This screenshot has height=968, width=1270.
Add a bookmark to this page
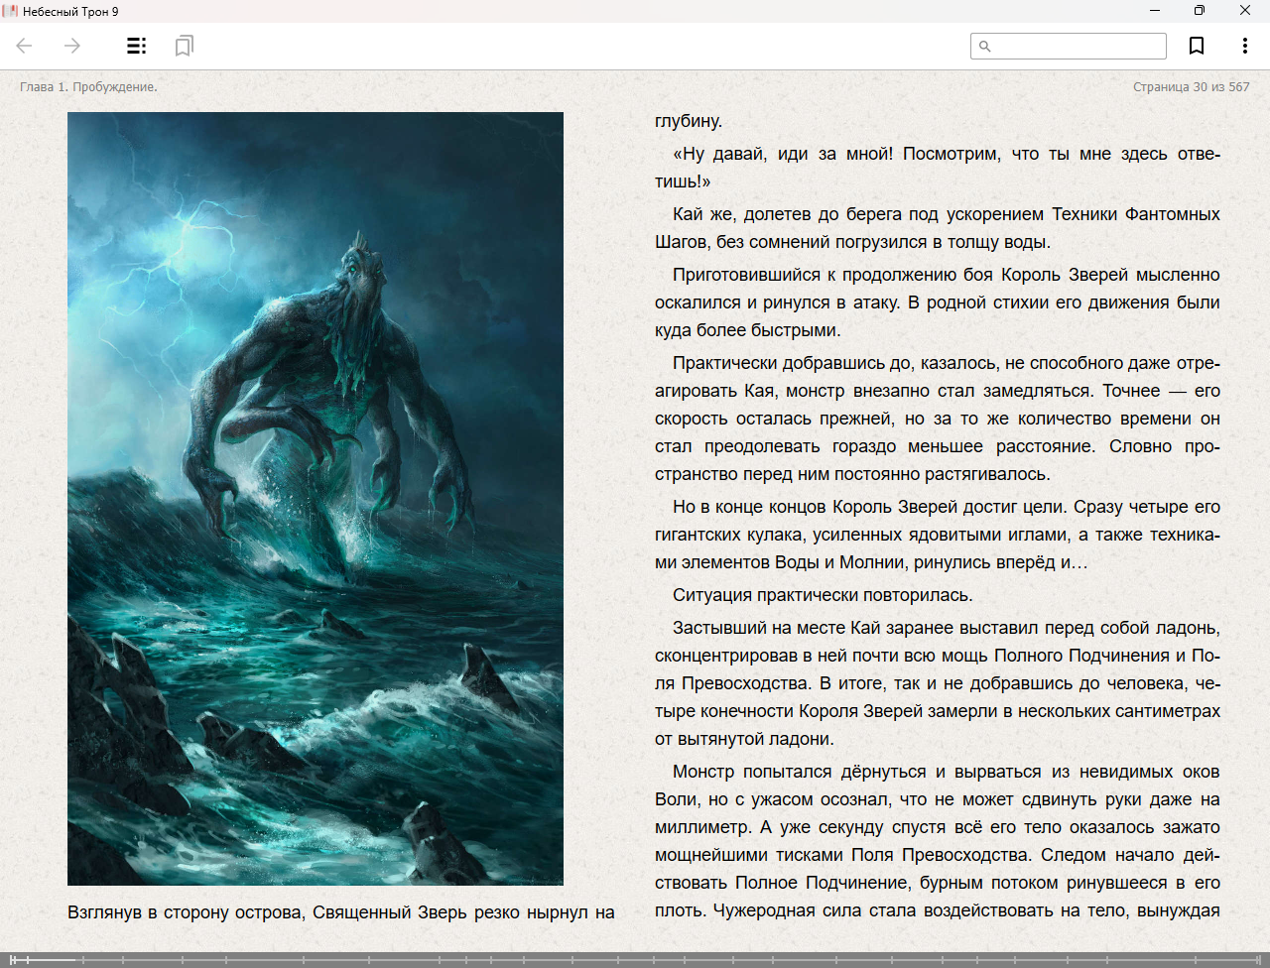click(1197, 46)
